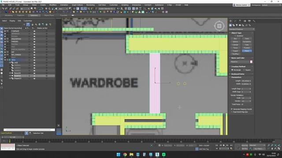Open the Modifiers menu
Viewport: 282px width, 158px height.
coord(53,5)
